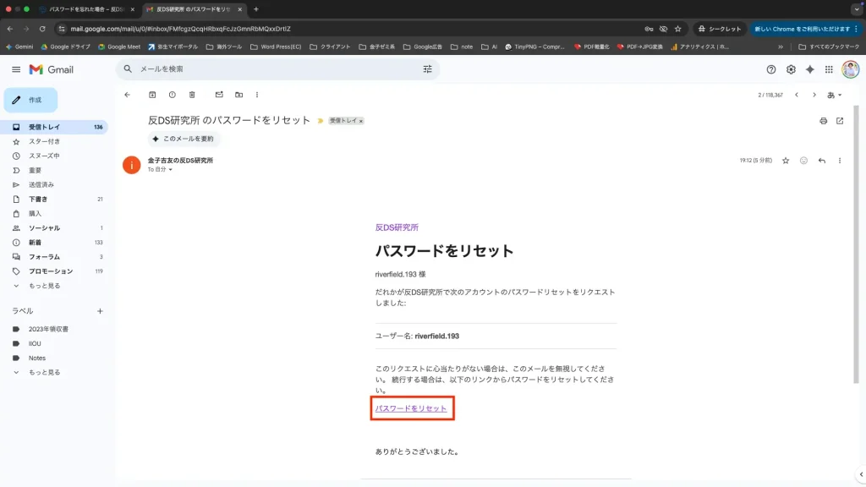866x487 pixels.
Task: Open the input tools あ dropdown
Action: pyautogui.click(x=834, y=95)
